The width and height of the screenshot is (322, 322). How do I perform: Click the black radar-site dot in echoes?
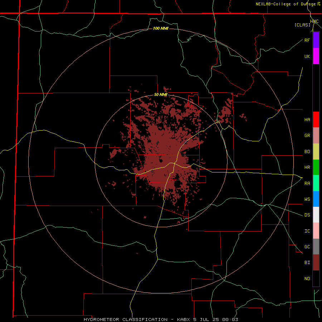161,161
